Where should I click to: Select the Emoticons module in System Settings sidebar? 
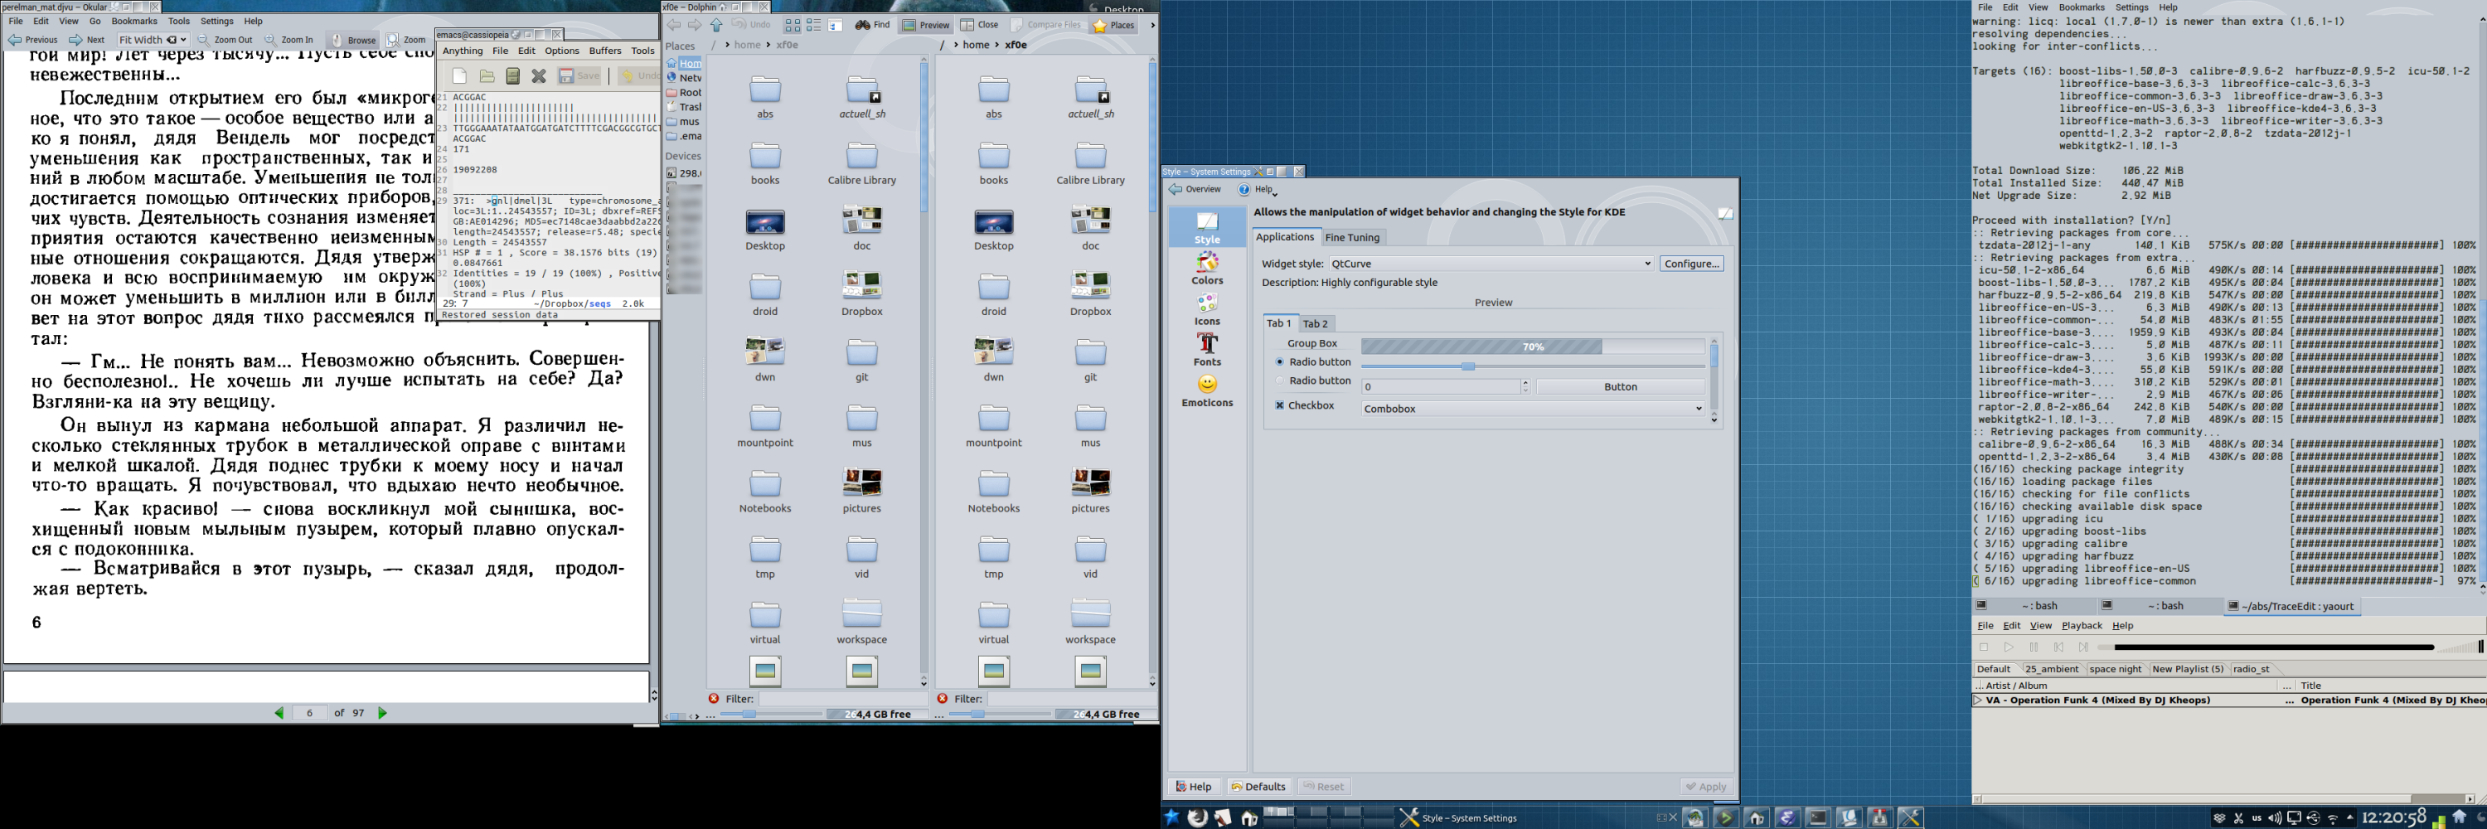pos(1207,390)
